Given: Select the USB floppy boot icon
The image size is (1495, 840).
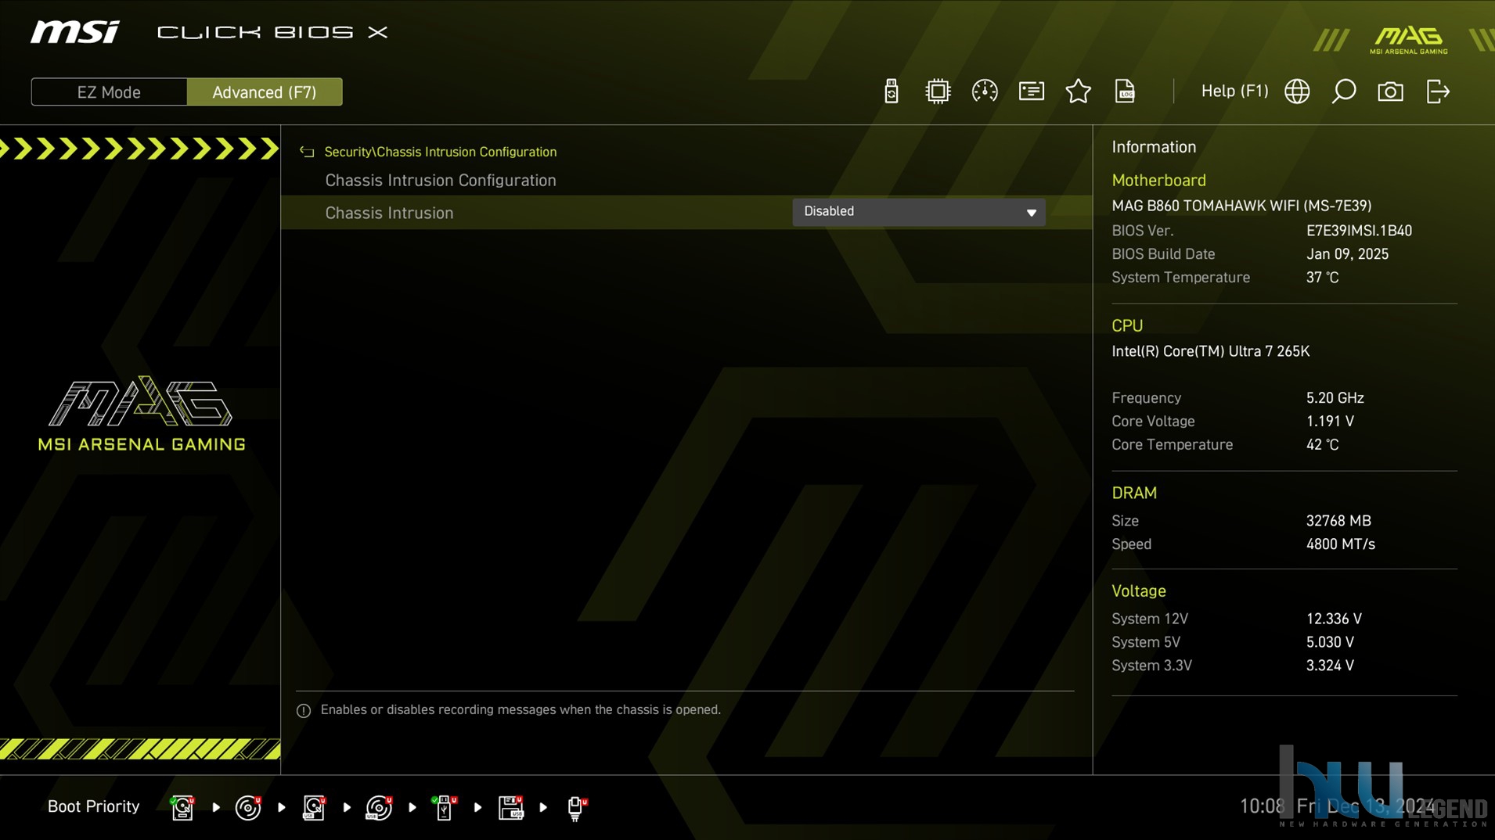Looking at the screenshot, I should click(510, 807).
